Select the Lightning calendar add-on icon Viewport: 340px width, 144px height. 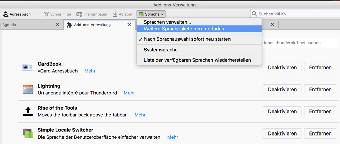tap(28, 89)
